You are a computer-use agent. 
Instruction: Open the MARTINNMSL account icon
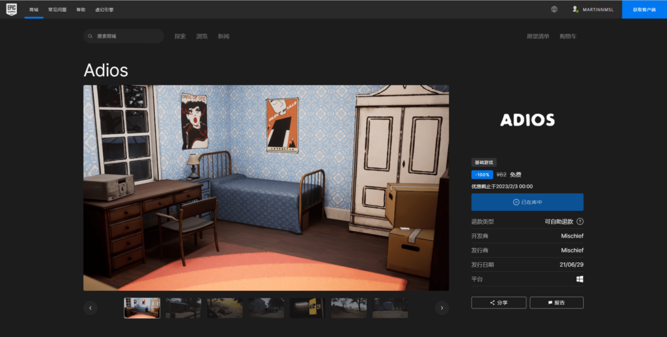point(575,9)
